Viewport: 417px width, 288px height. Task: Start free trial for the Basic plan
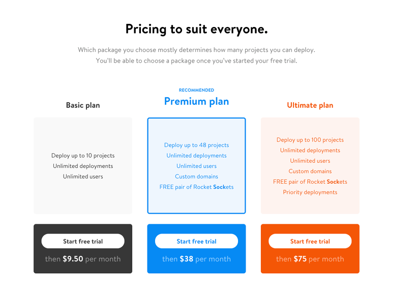[x=83, y=241]
